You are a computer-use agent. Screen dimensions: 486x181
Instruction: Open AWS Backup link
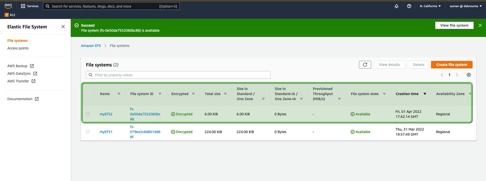coord(17,66)
